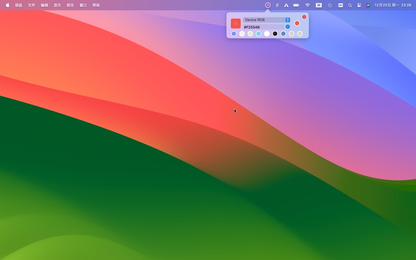The width and height of the screenshot is (416, 260).
Task: Click the color picker eyedropper icon in menu bar
Action: (x=268, y=5)
